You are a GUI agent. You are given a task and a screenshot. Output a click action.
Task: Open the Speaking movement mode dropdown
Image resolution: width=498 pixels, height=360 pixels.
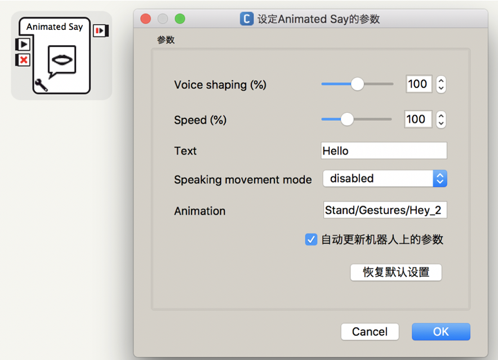pyautogui.click(x=385, y=179)
